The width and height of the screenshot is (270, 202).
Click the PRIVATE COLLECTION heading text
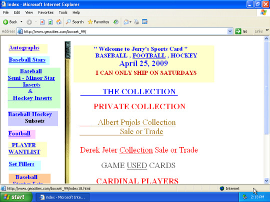(139, 106)
